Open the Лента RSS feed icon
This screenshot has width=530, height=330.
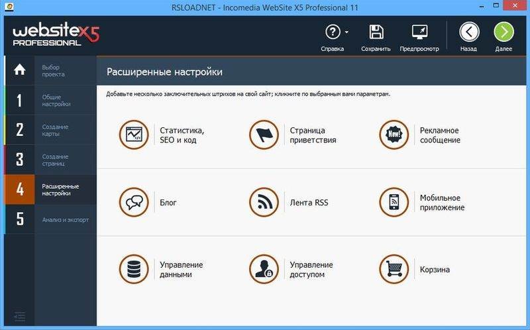pyautogui.click(x=264, y=202)
